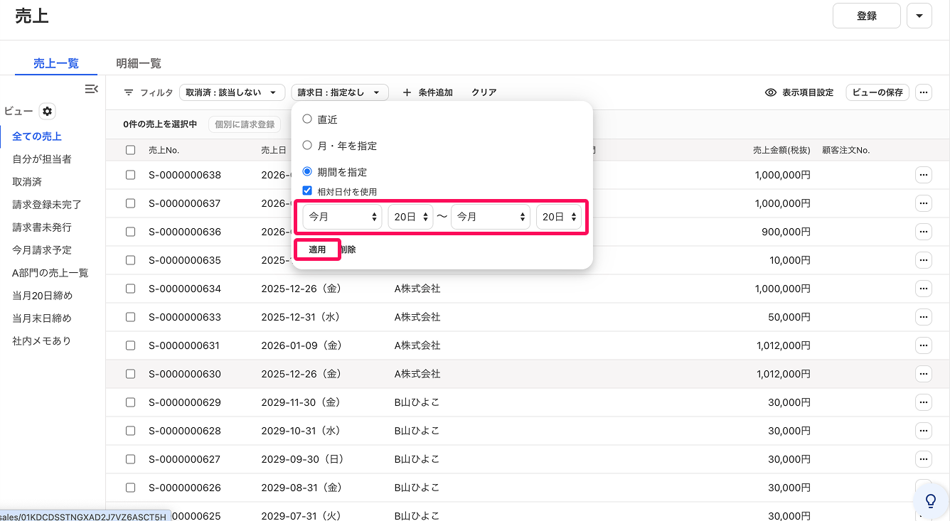Open the ellipsis menu for S-0000000634
Viewport: 950px width, 521px height.
pos(923,289)
